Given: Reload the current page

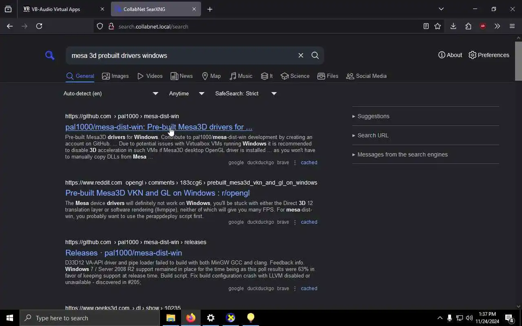Looking at the screenshot, I should point(39,26).
